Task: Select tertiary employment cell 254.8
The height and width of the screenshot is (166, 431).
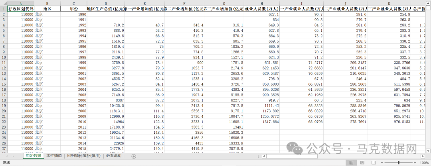Action: (x=389, y=14)
